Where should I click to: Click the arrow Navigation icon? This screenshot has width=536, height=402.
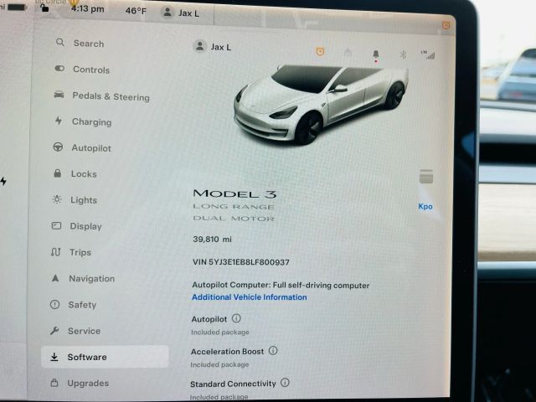coord(55,278)
